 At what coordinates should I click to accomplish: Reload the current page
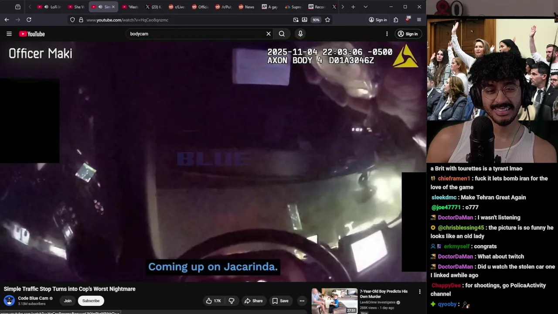point(29,20)
